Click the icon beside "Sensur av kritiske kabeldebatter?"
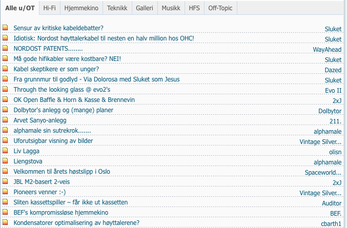Screen dimensions: 347x228 (5, 28)
